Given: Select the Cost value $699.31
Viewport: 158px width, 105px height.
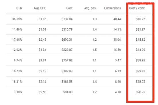Looking at the screenshot, I should tap(67, 40).
